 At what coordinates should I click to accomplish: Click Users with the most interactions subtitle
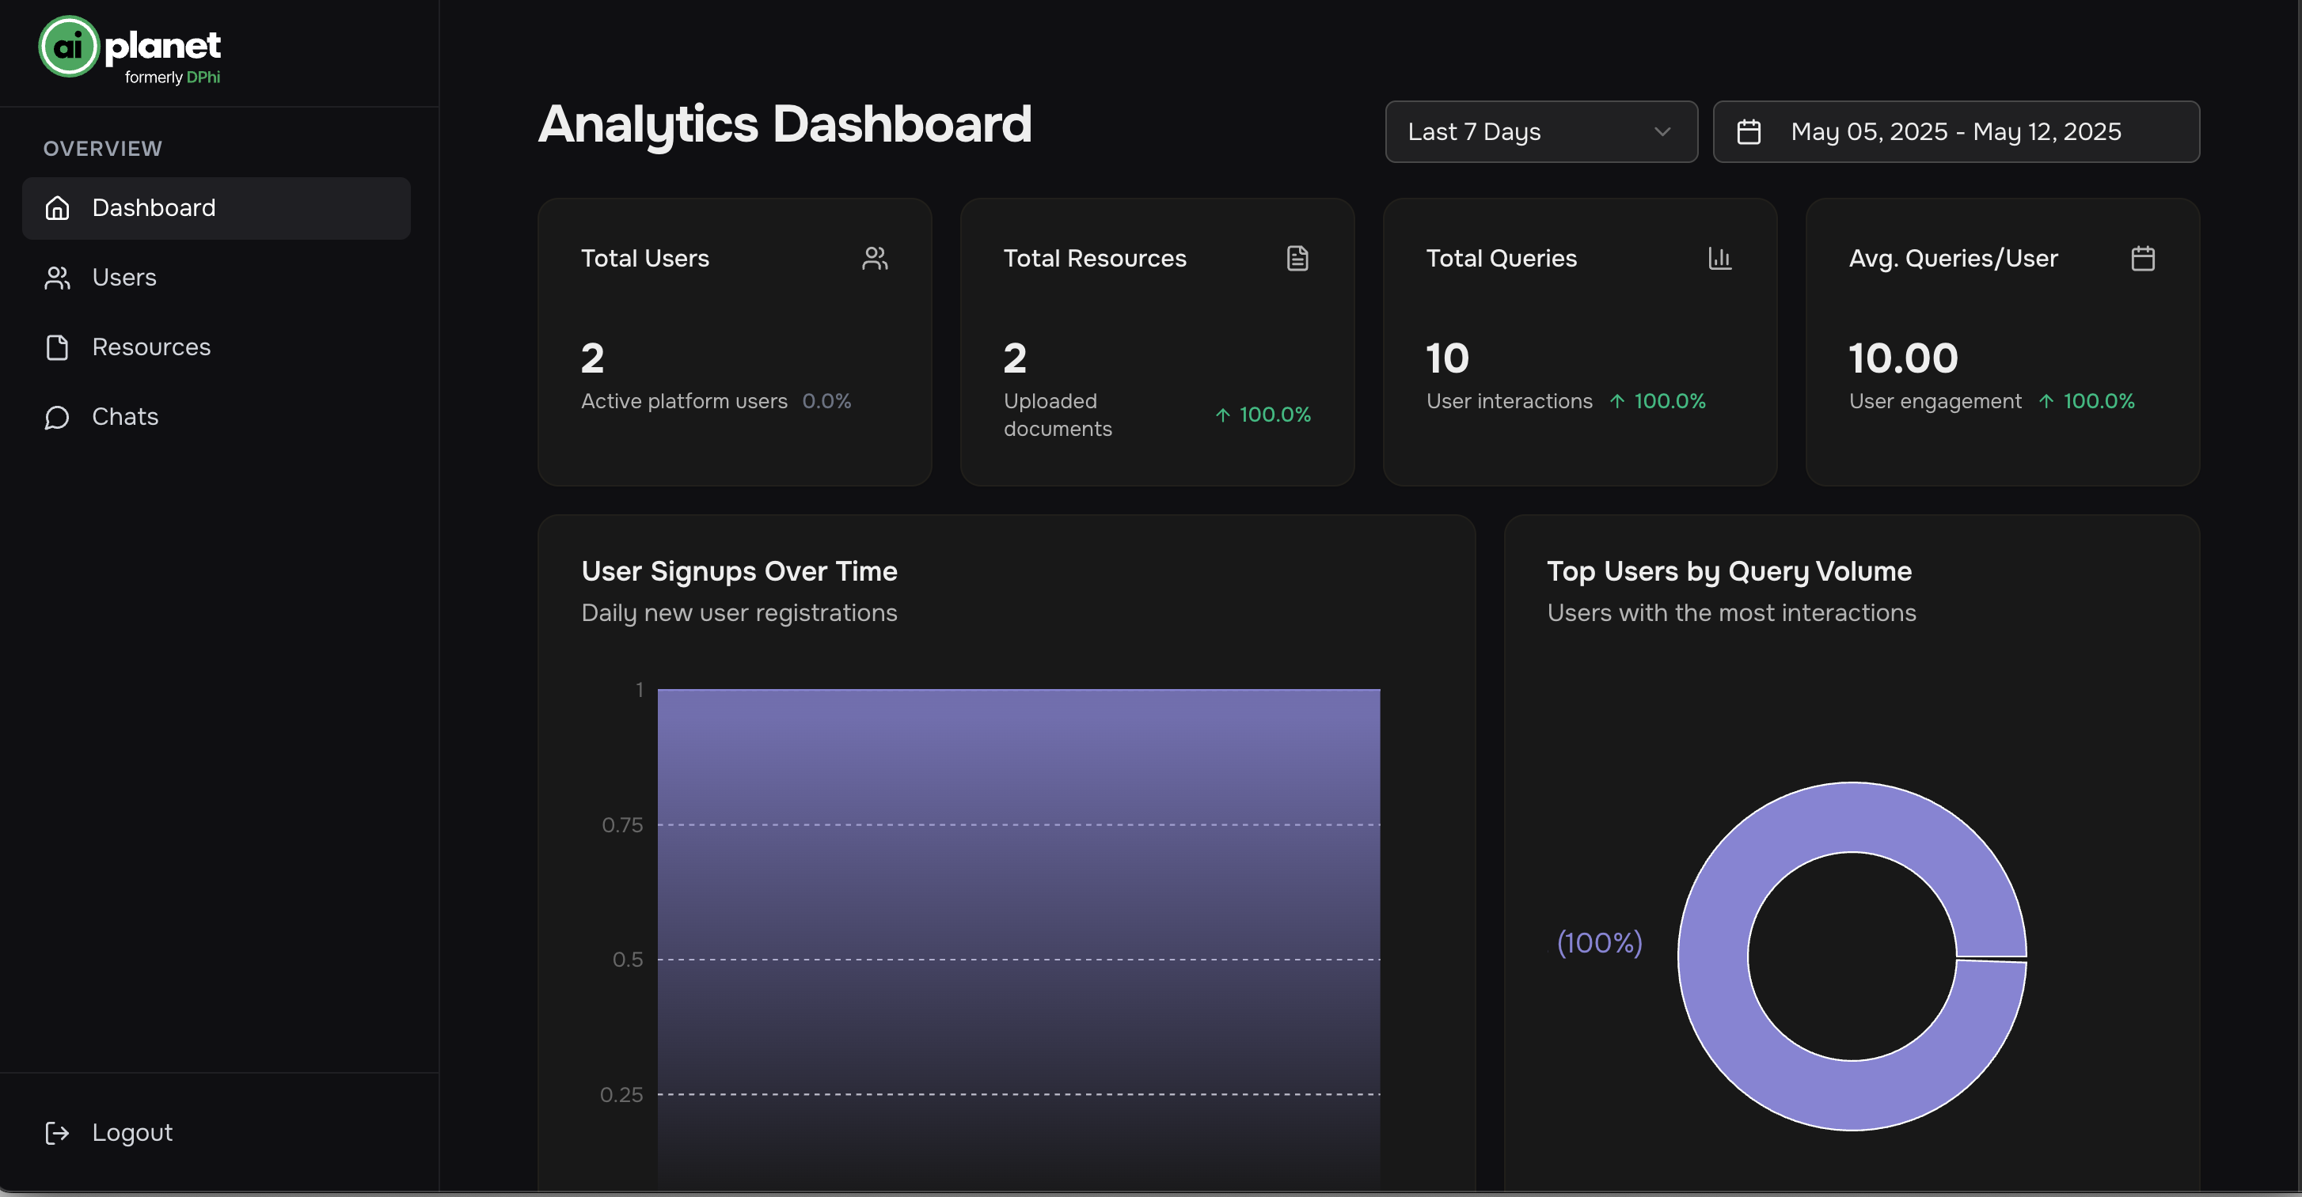click(x=1732, y=613)
